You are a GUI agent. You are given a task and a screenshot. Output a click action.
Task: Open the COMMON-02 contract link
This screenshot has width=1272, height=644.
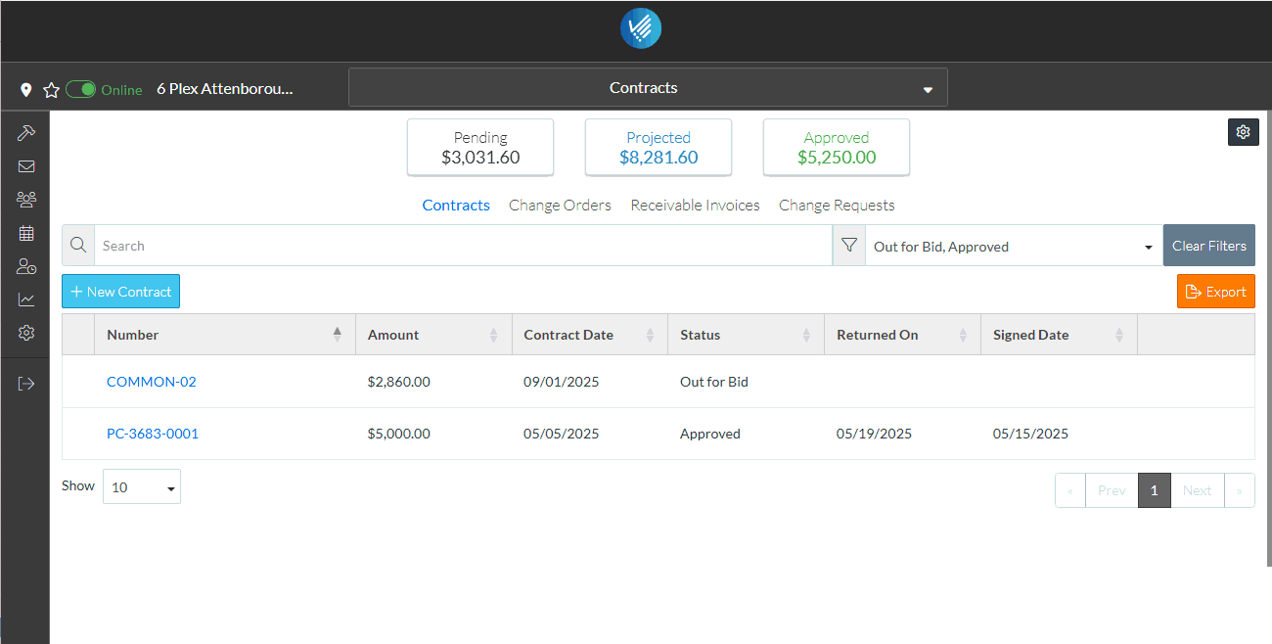[x=152, y=382]
